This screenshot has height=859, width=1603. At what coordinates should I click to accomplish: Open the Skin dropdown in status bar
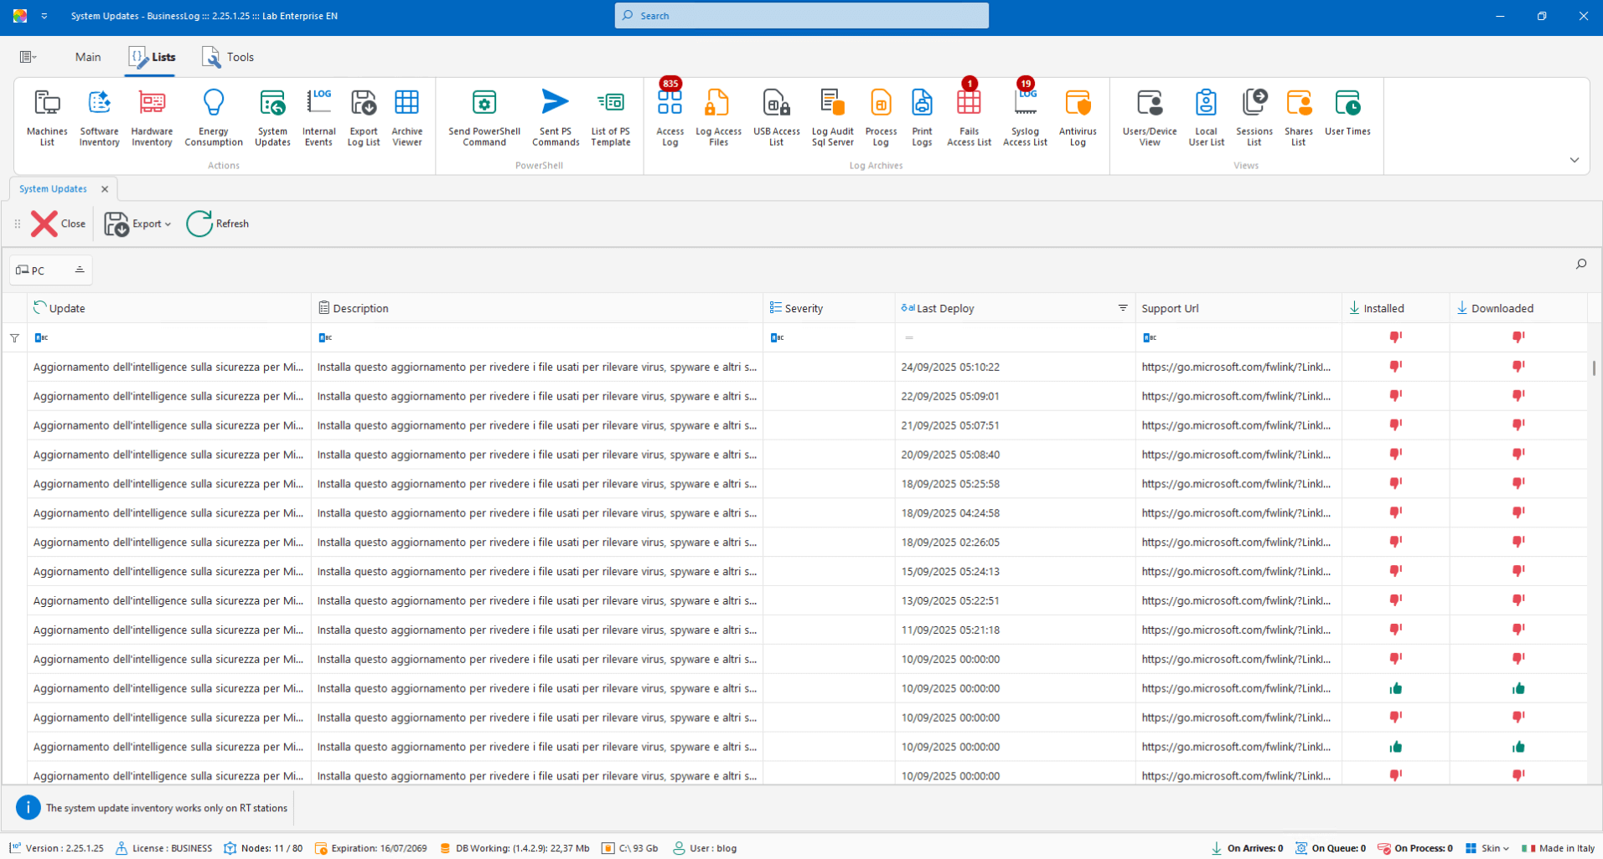[x=1488, y=848]
